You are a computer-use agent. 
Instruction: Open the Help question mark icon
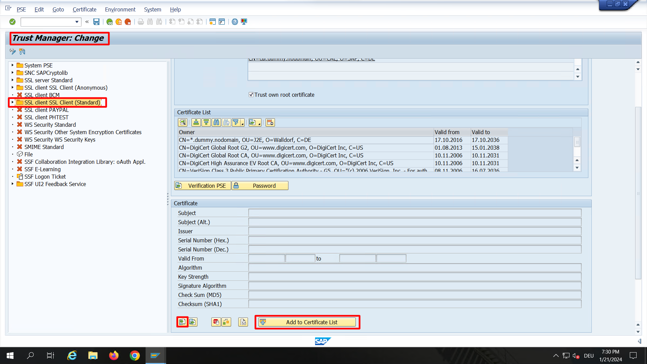click(x=235, y=22)
